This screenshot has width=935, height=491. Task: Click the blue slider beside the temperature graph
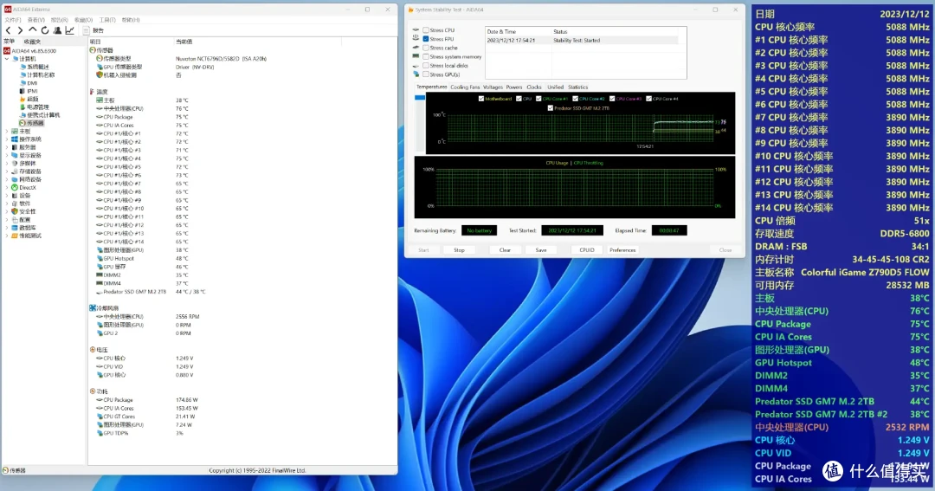click(420, 97)
